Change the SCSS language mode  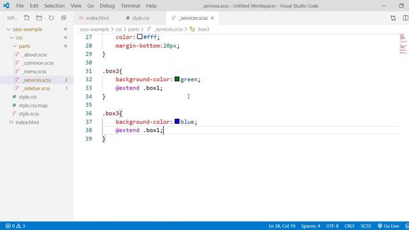pyautogui.click(x=366, y=226)
